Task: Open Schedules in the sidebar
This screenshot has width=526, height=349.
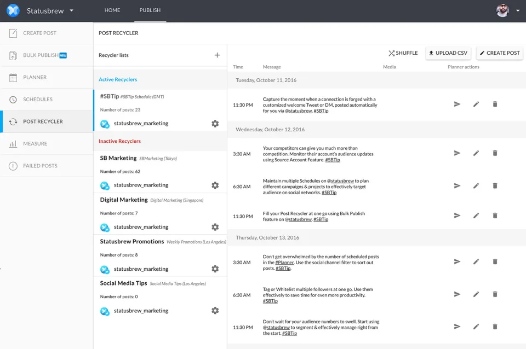Action: [x=47, y=99]
